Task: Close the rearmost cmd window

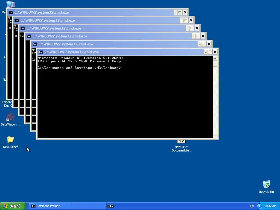Action: pyautogui.click(x=185, y=13)
